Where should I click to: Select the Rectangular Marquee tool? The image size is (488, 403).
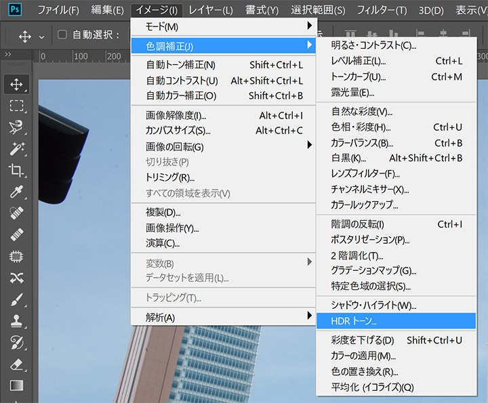(17, 106)
